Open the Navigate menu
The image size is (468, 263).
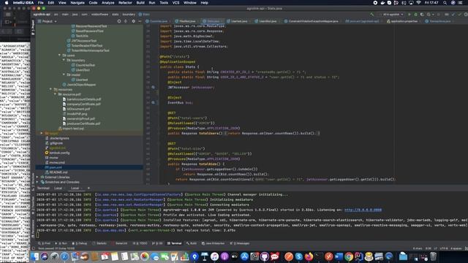click(78, 3)
